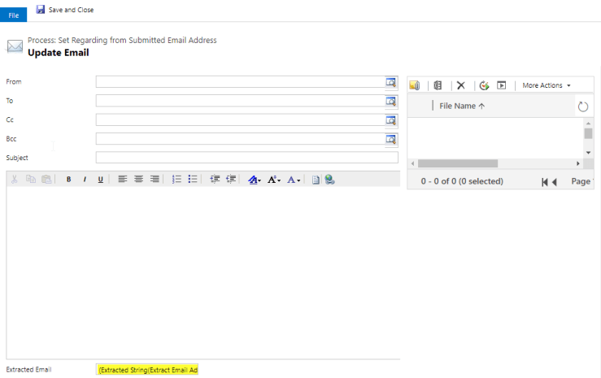Click the 'Update Email' heading
This screenshot has width=601, height=378.
point(59,53)
